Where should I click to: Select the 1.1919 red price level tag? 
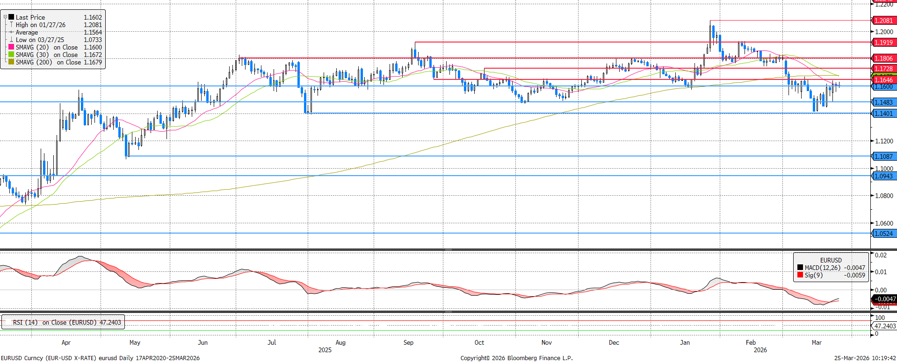click(x=883, y=43)
